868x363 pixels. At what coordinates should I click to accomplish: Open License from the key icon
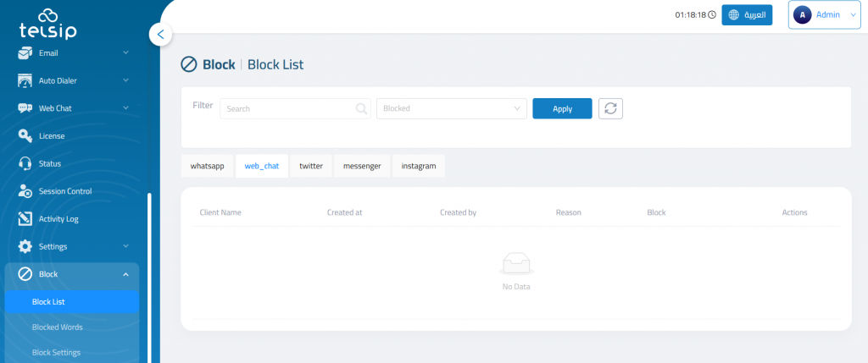[x=25, y=135]
